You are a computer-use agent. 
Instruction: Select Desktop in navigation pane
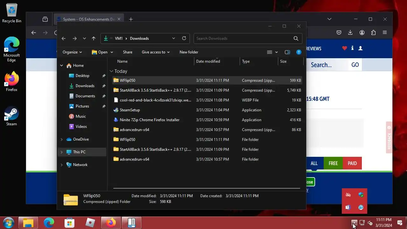[x=82, y=76]
